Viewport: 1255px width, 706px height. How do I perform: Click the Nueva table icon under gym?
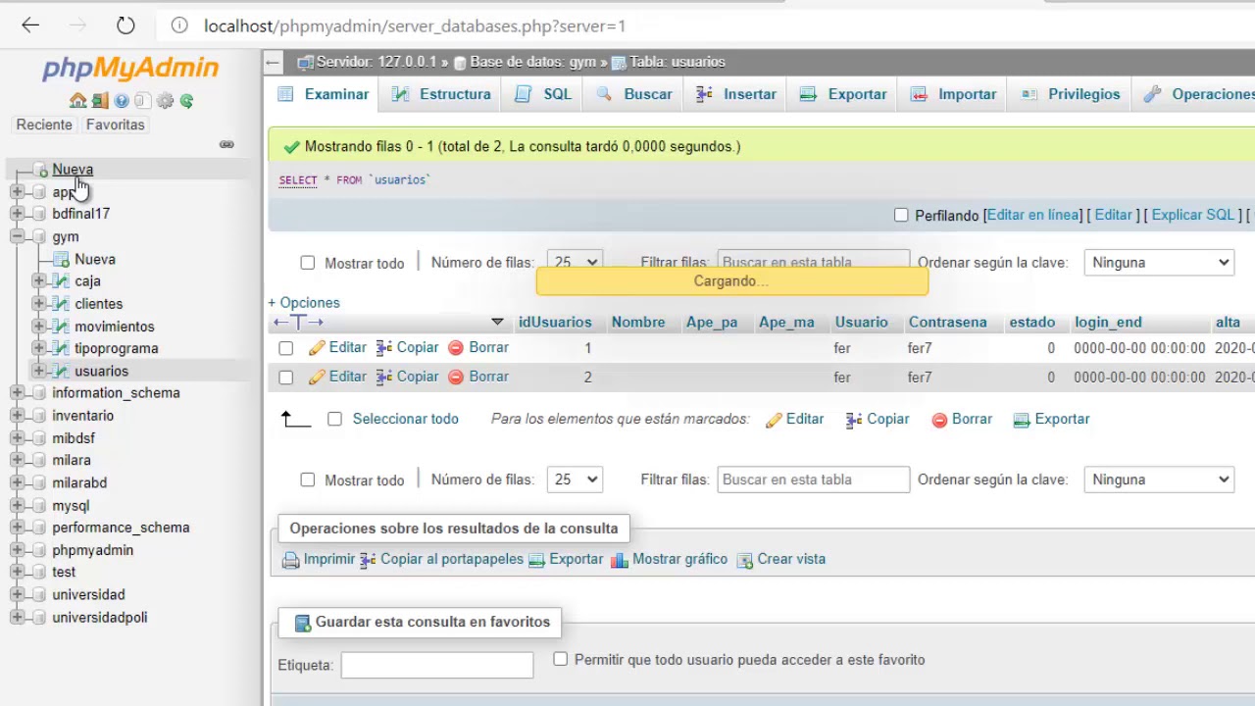(61, 260)
